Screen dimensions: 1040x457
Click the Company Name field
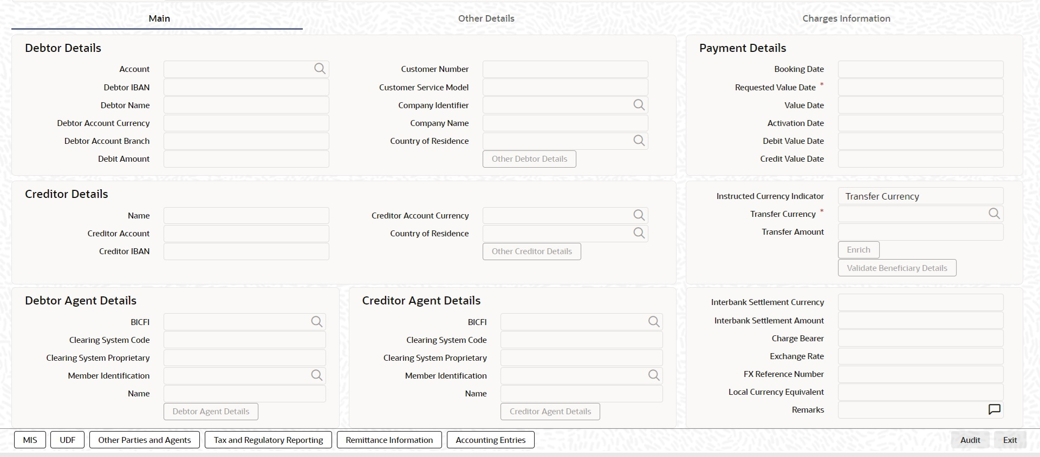(565, 123)
